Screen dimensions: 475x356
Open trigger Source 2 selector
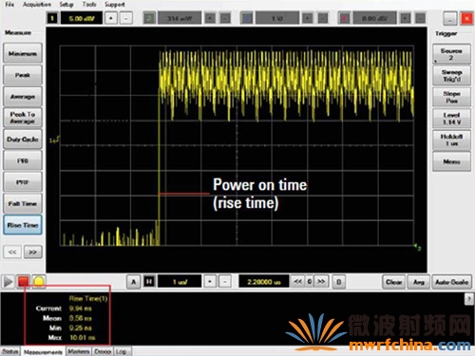pos(451,54)
